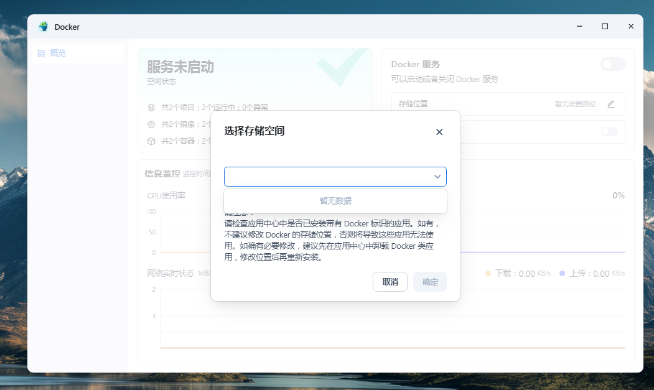Click the Docker 服务 heading
The image size is (654, 390).
416,64
